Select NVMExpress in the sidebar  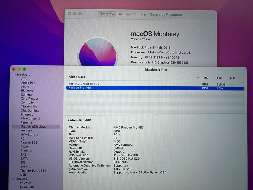point(29,135)
